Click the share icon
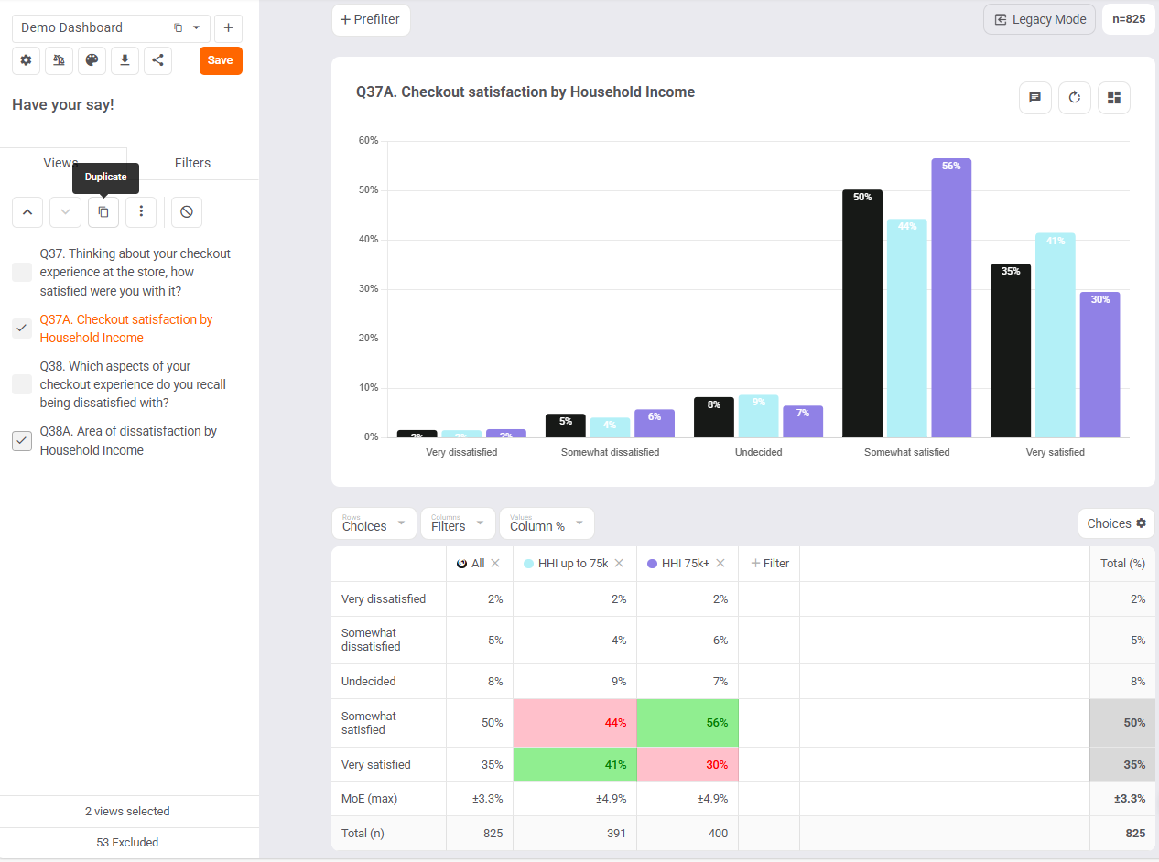This screenshot has height=862, width=1159. [x=157, y=60]
